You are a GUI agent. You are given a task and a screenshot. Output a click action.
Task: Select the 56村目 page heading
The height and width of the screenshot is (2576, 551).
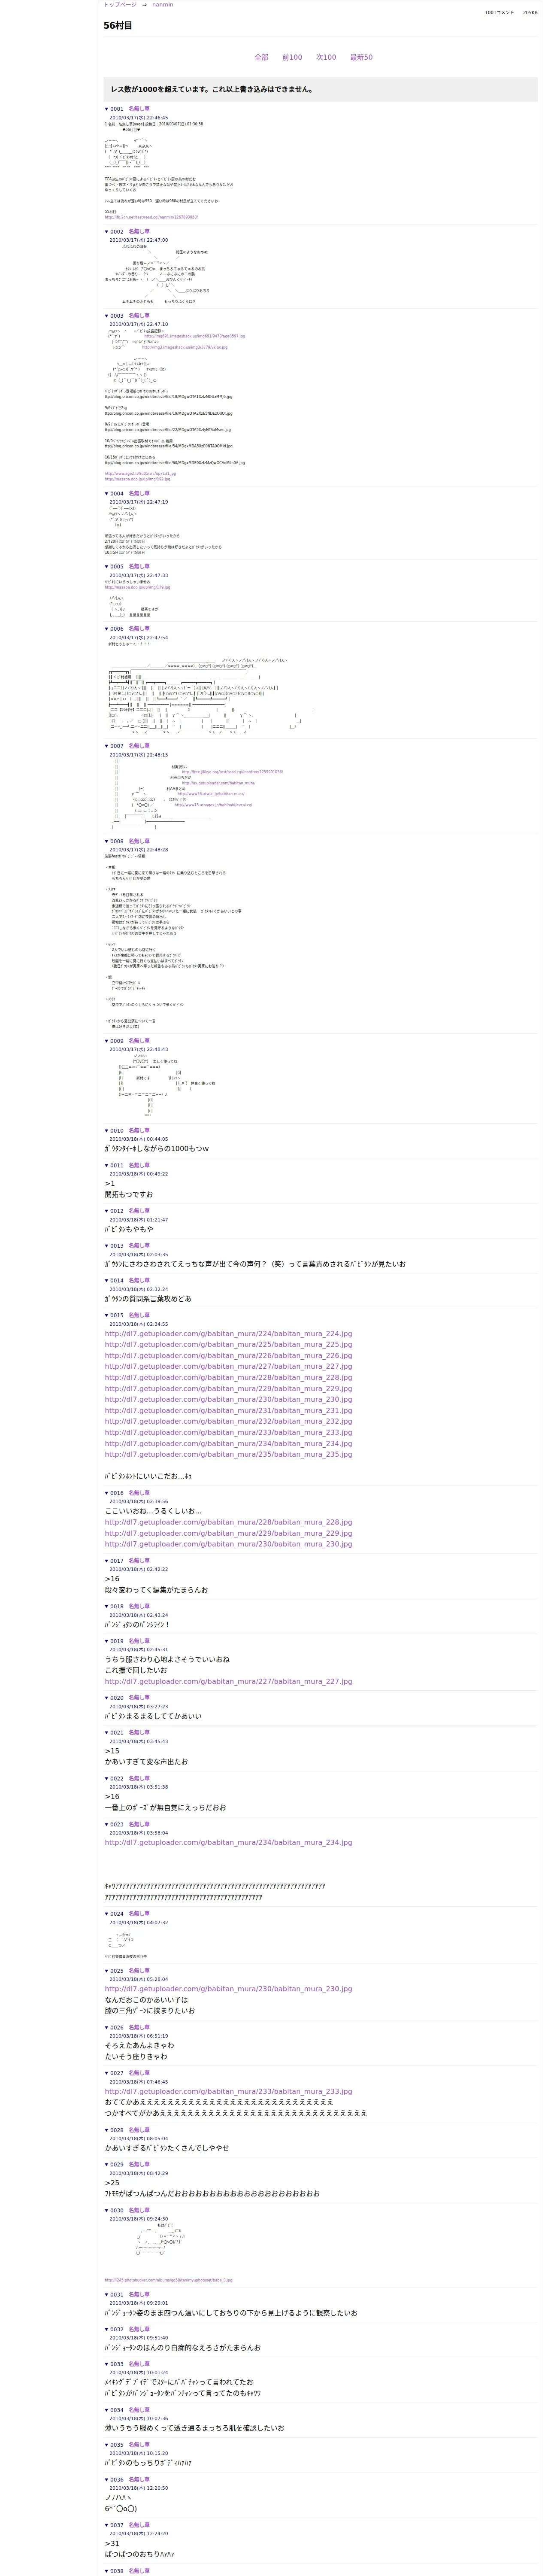point(117,26)
